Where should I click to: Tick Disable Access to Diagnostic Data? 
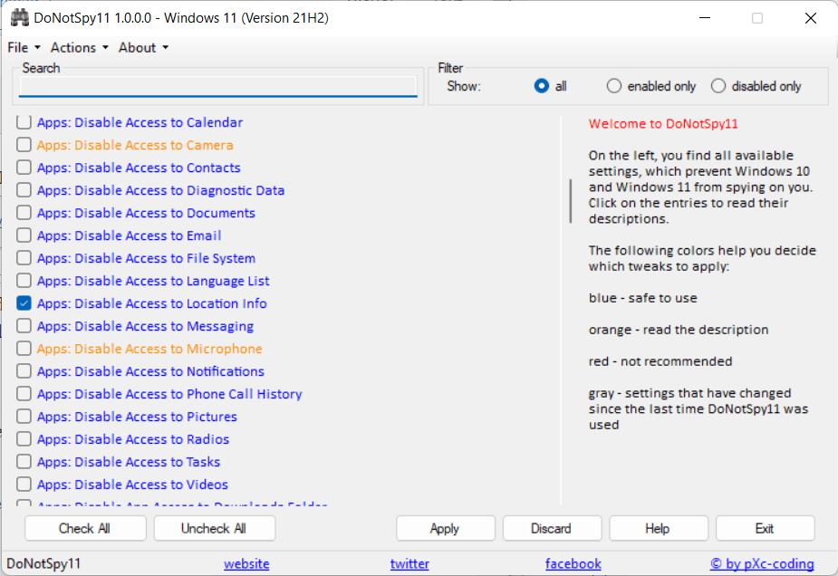(x=24, y=190)
